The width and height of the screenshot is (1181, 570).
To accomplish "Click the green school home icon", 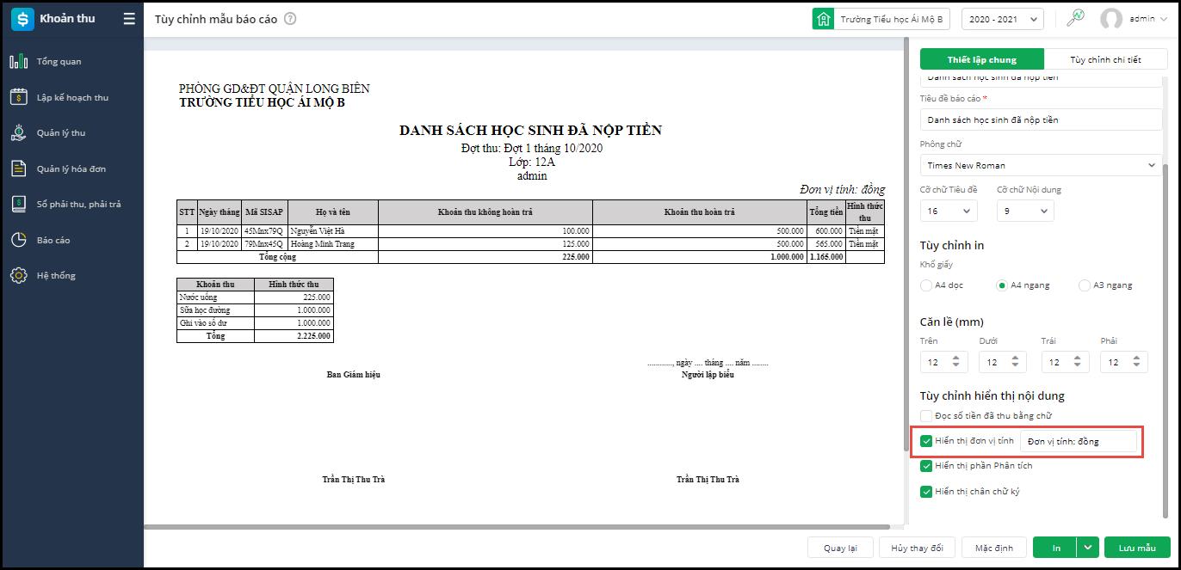I will click(823, 19).
